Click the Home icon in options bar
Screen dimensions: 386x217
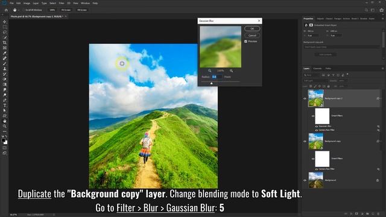[x=6, y=10]
